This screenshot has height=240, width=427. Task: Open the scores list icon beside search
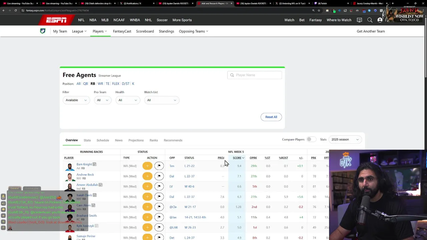[x=359, y=20]
